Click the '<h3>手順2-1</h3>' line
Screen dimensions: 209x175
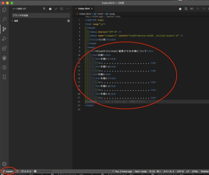[106, 78]
